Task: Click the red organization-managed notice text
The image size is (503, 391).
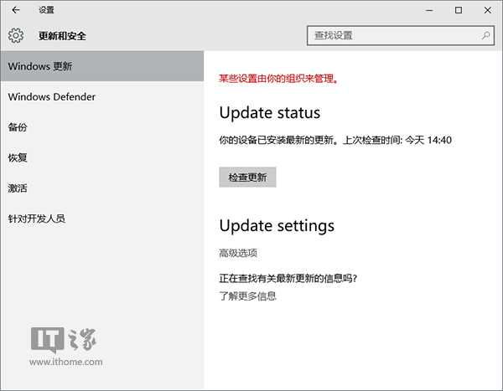Action: 277,79
